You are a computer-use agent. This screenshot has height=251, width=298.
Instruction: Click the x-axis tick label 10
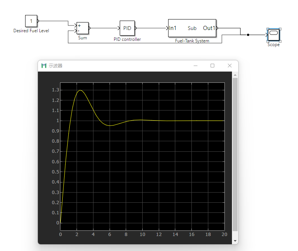pos(142,235)
